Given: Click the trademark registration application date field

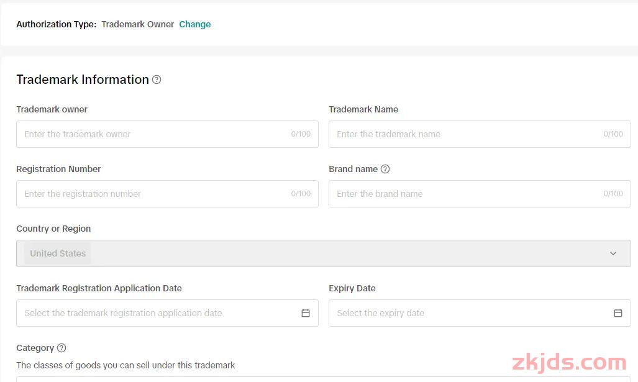Looking at the screenshot, I should [x=167, y=313].
